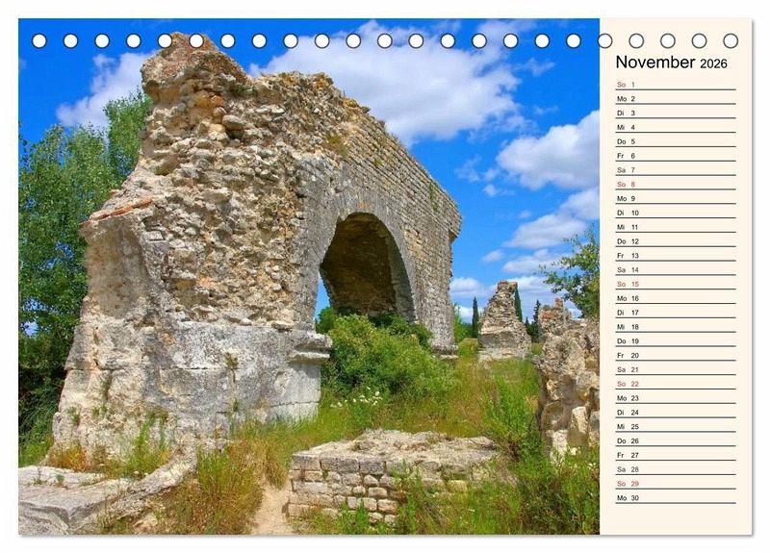This screenshot has height=553, width=770.
Task: Select Friday 27 date row
Action: (674, 455)
